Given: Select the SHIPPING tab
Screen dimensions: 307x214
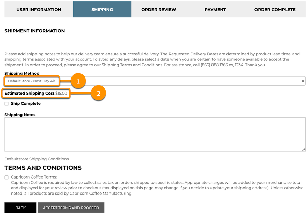Looking at the screenshot, I should pos(102,9).
